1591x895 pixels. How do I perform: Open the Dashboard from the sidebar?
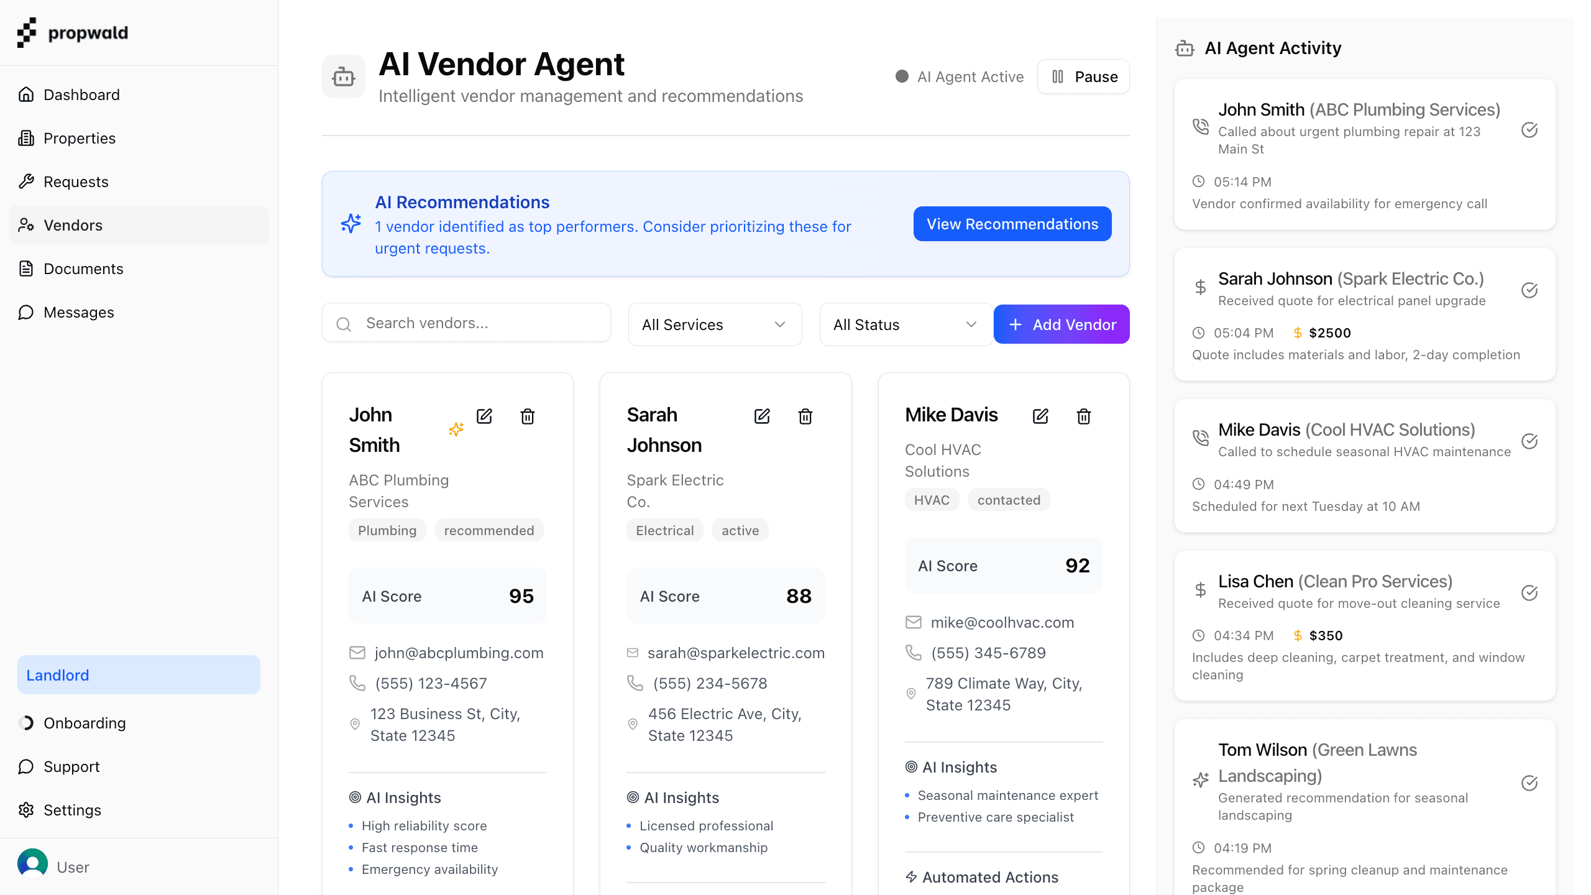click(x=81, y=94)
